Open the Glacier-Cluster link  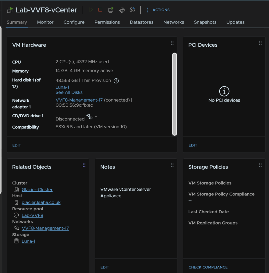37,190
